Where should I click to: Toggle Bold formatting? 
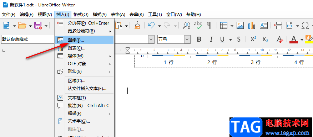click(x=199, y=39)
